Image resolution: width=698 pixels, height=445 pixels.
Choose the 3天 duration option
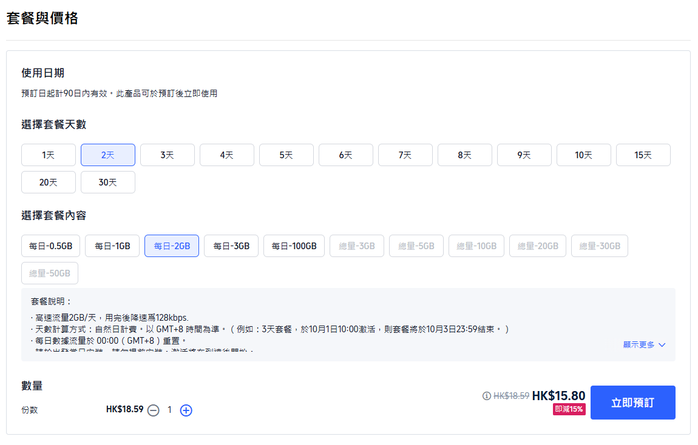(168, 155)
